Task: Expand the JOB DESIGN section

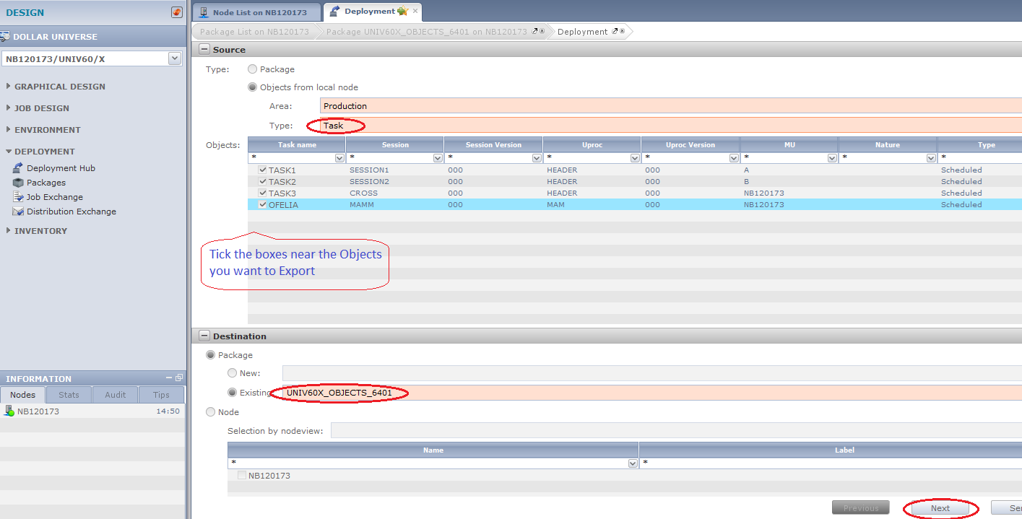Action: tap(8, 108)
